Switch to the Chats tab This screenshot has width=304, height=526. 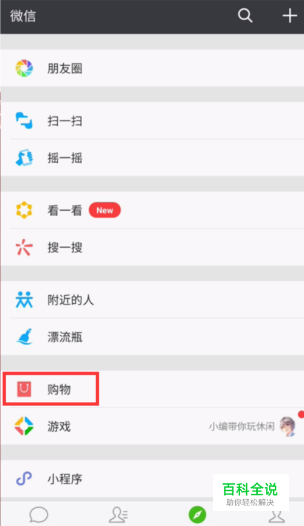tap(38, 514)
